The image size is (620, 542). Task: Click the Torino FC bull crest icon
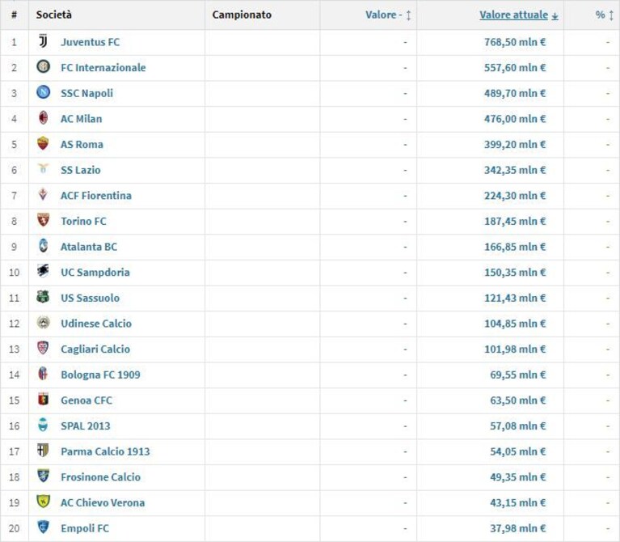click(x=43, y=220)
